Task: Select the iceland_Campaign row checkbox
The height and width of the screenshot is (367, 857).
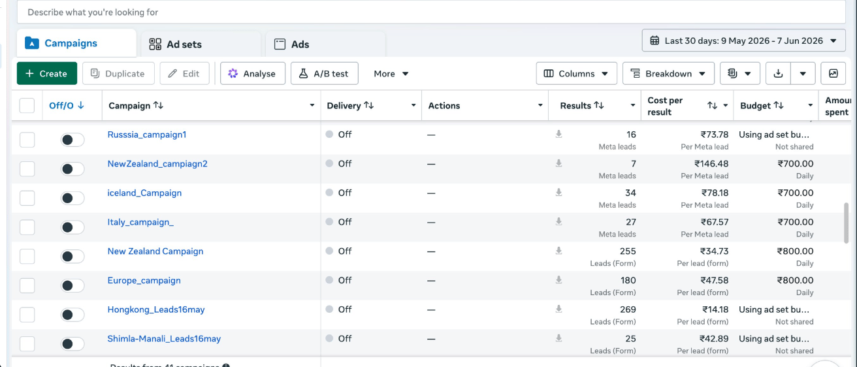Action: (27, 198)
